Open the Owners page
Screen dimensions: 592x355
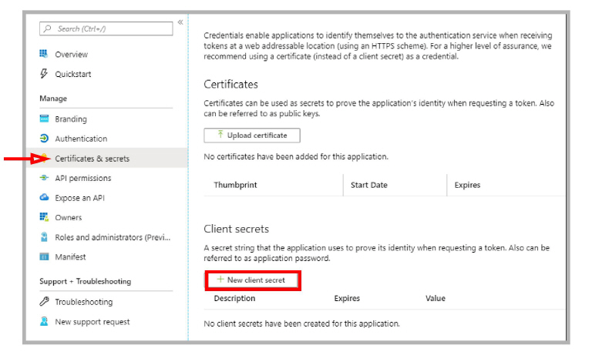[68, 217]
